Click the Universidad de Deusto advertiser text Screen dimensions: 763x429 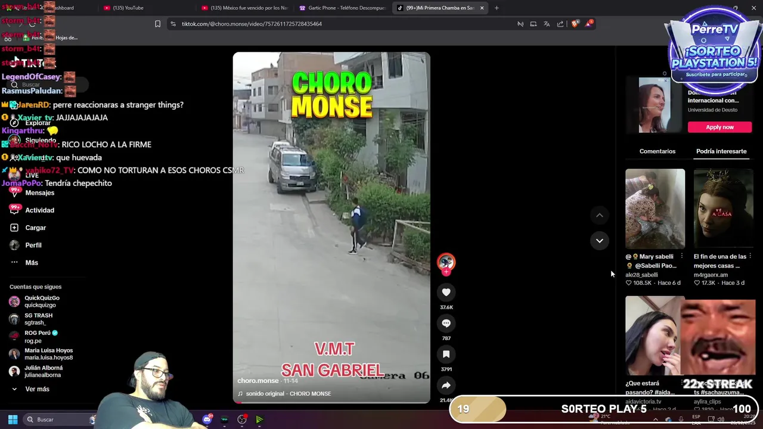pos(712,110)
